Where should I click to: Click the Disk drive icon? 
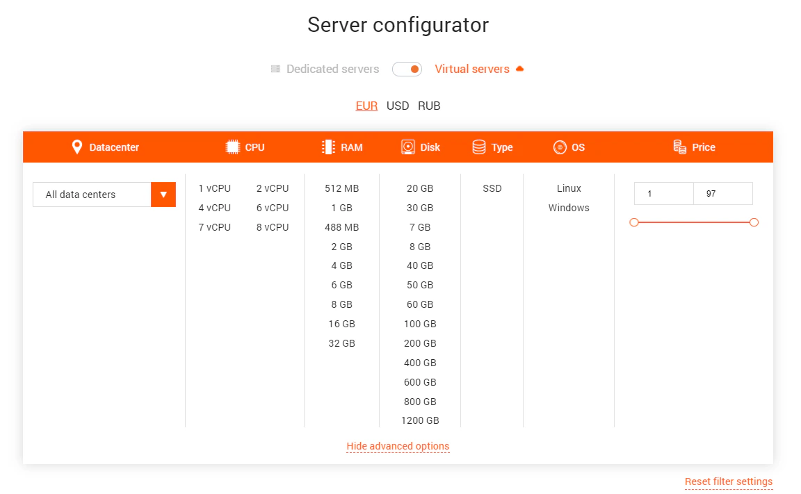pos(407,147)
